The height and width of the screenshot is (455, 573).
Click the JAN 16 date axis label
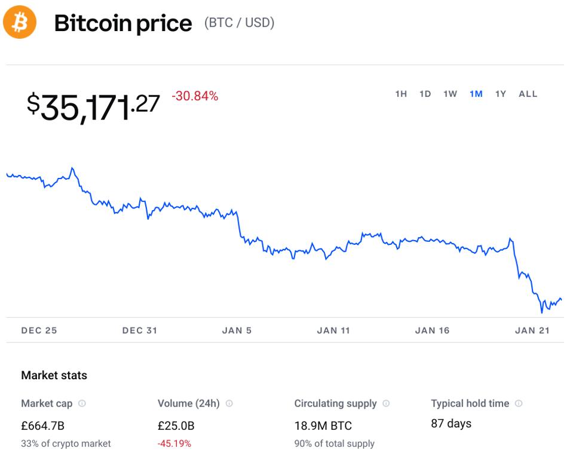pos(432,330)
